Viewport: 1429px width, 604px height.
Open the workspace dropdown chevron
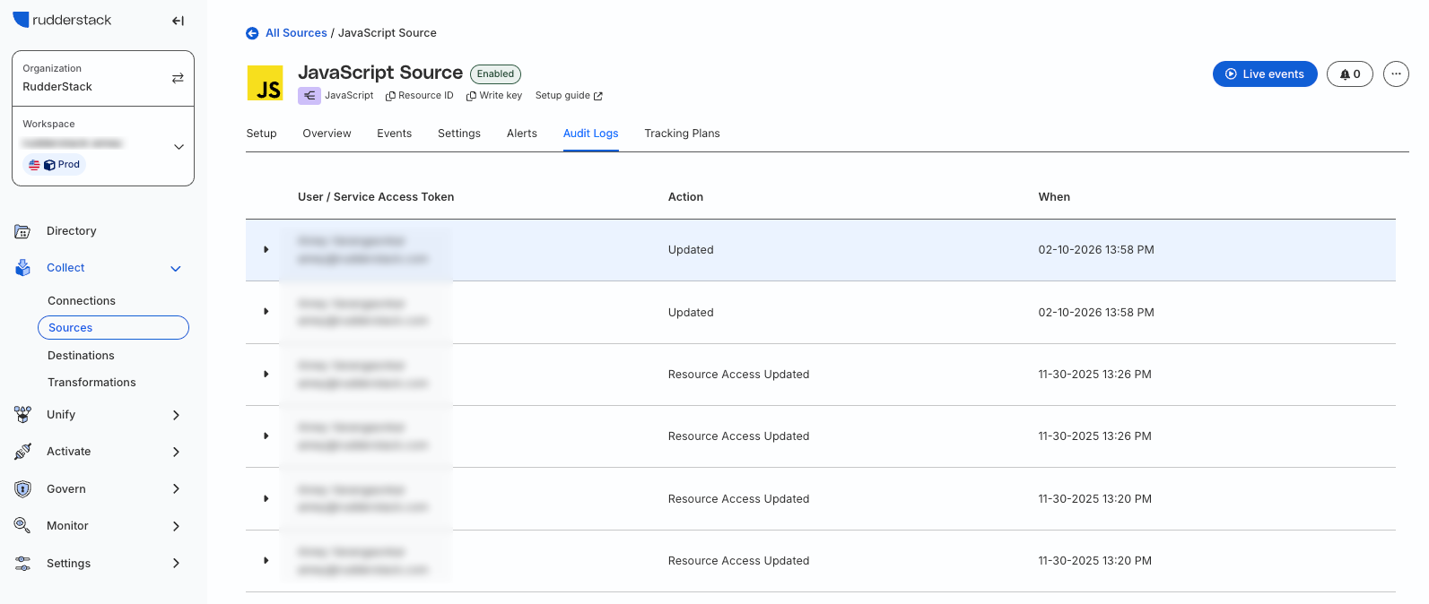pos(179,147)
